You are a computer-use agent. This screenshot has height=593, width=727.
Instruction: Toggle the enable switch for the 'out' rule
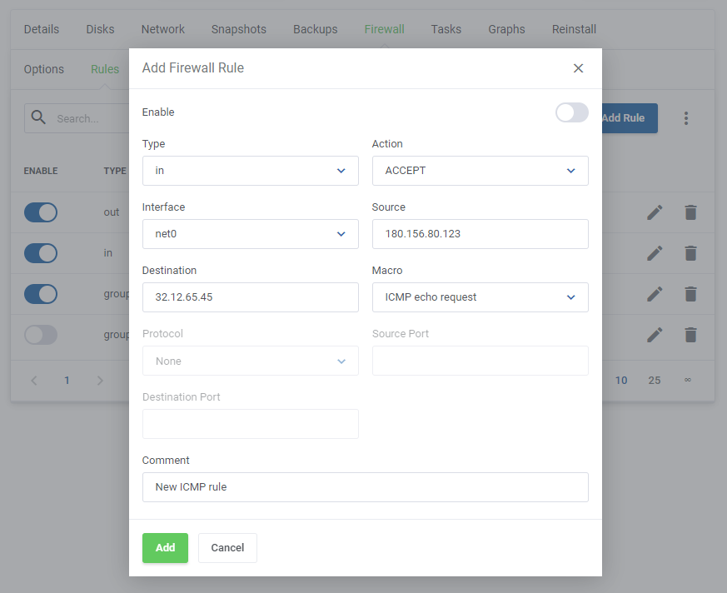pos(41,212)
